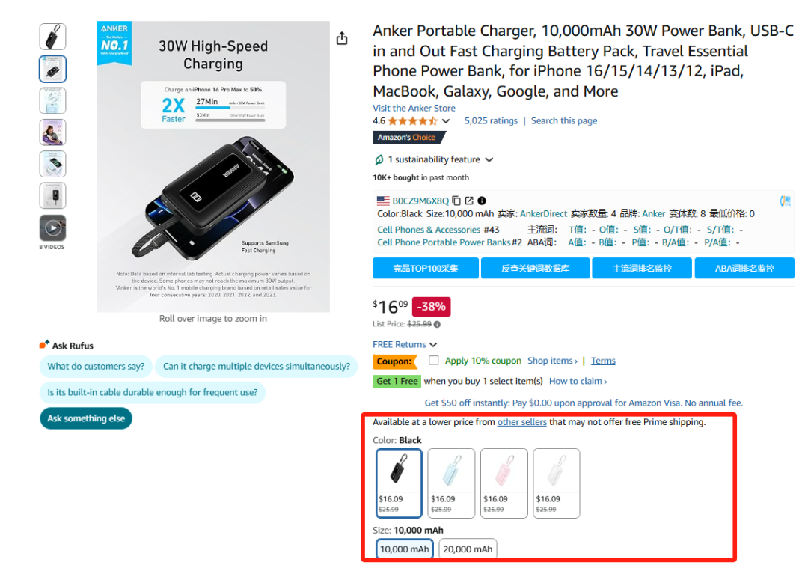Open the ABA词排名监控 tab button
Screen dimensions: 808x565
click(x=744, y=268)
